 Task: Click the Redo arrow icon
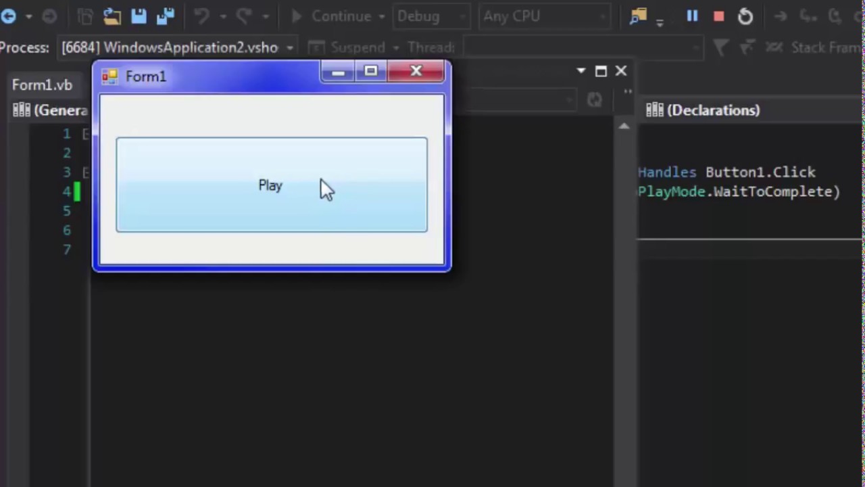point(244,16)
